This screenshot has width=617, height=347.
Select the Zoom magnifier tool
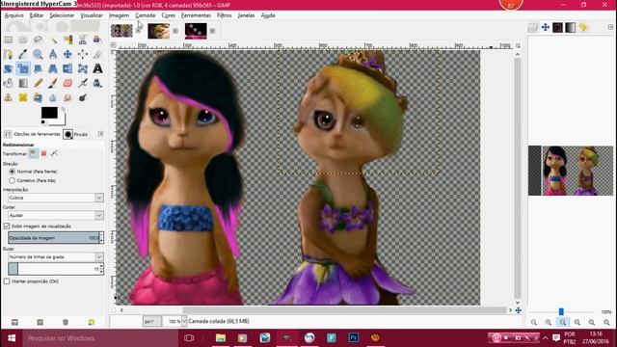point(39,54)
